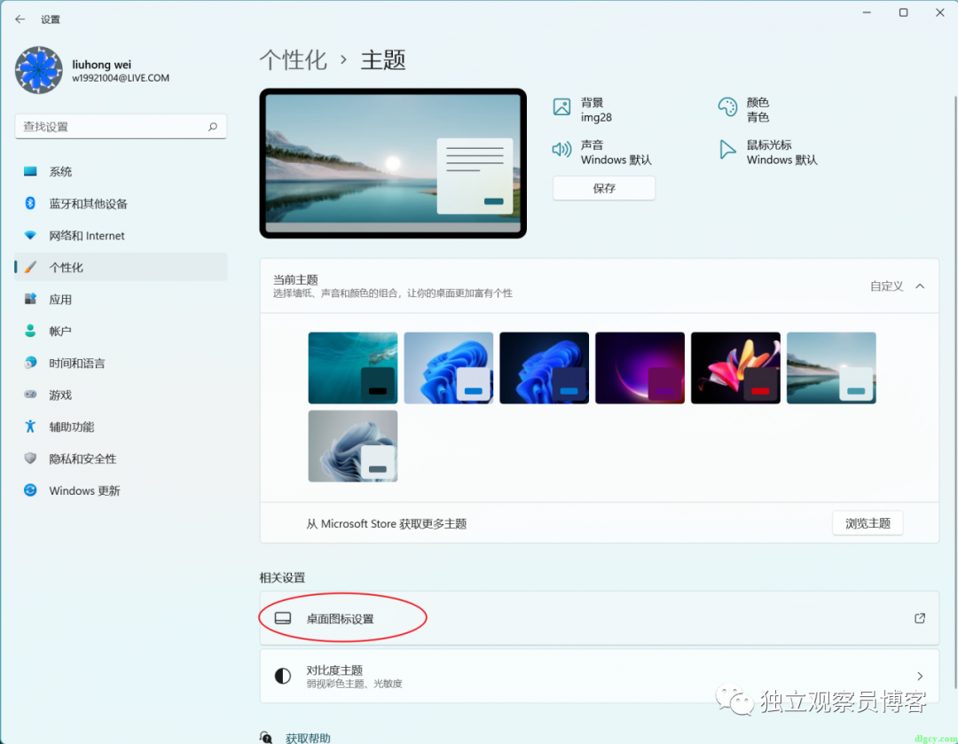The height and width of the screenshot is (744, 958).
Task: Open 隐私和安全性 settings
Action: coord(121,458)
